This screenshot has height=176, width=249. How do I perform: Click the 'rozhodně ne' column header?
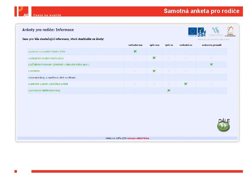[186, 45]
